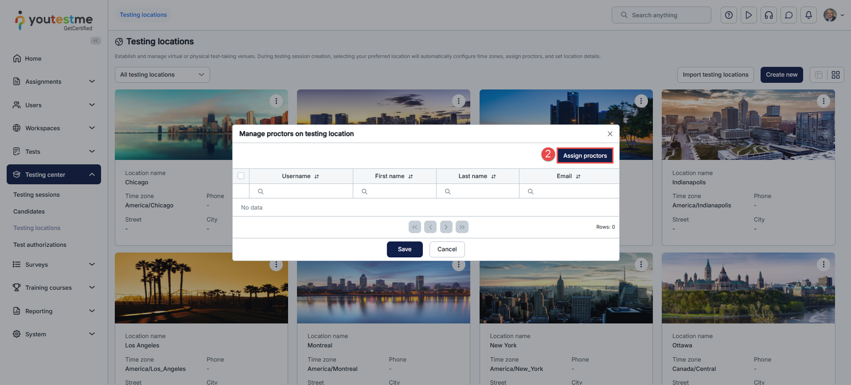Viewport: 851px width, 385px height.
Task: Sort proctors by Email column
Action: [578, 177]
